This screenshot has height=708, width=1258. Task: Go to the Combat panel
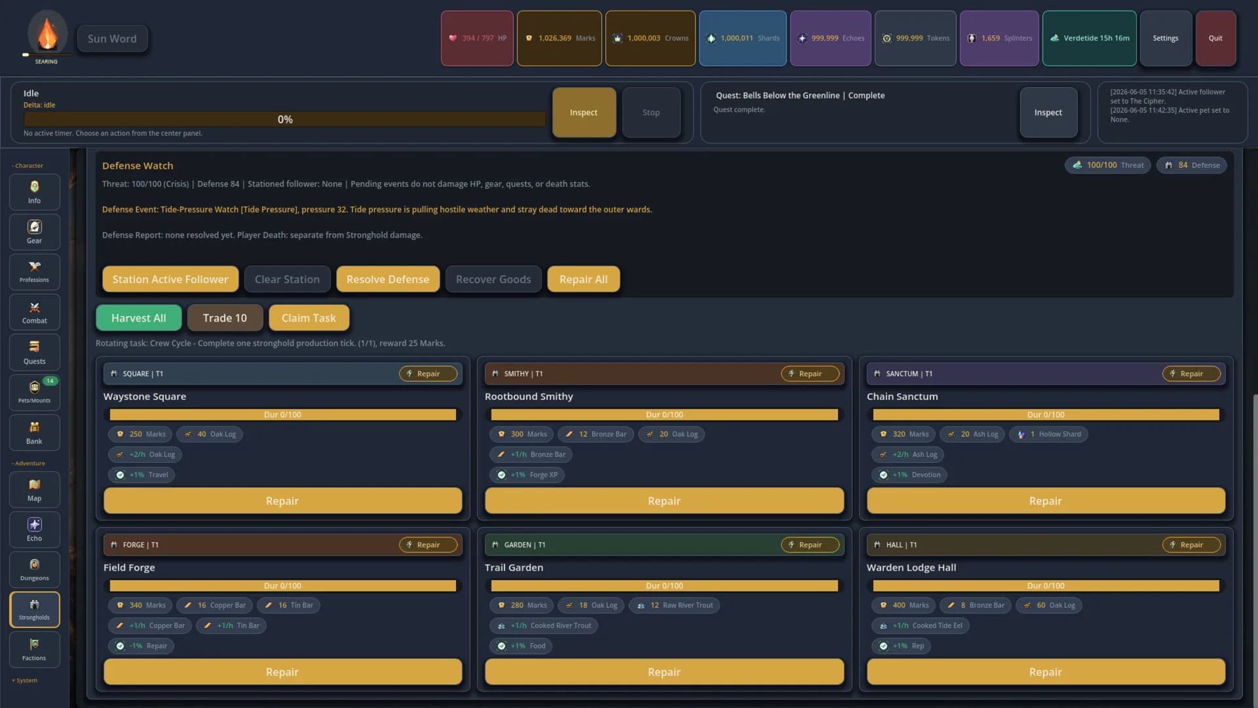pyautogui.click(x=34, y=312)
